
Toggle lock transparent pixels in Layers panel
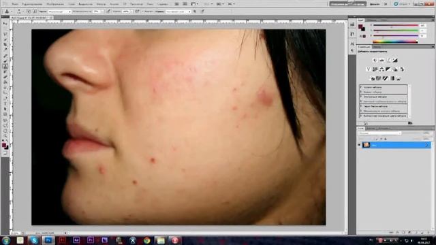373,139
